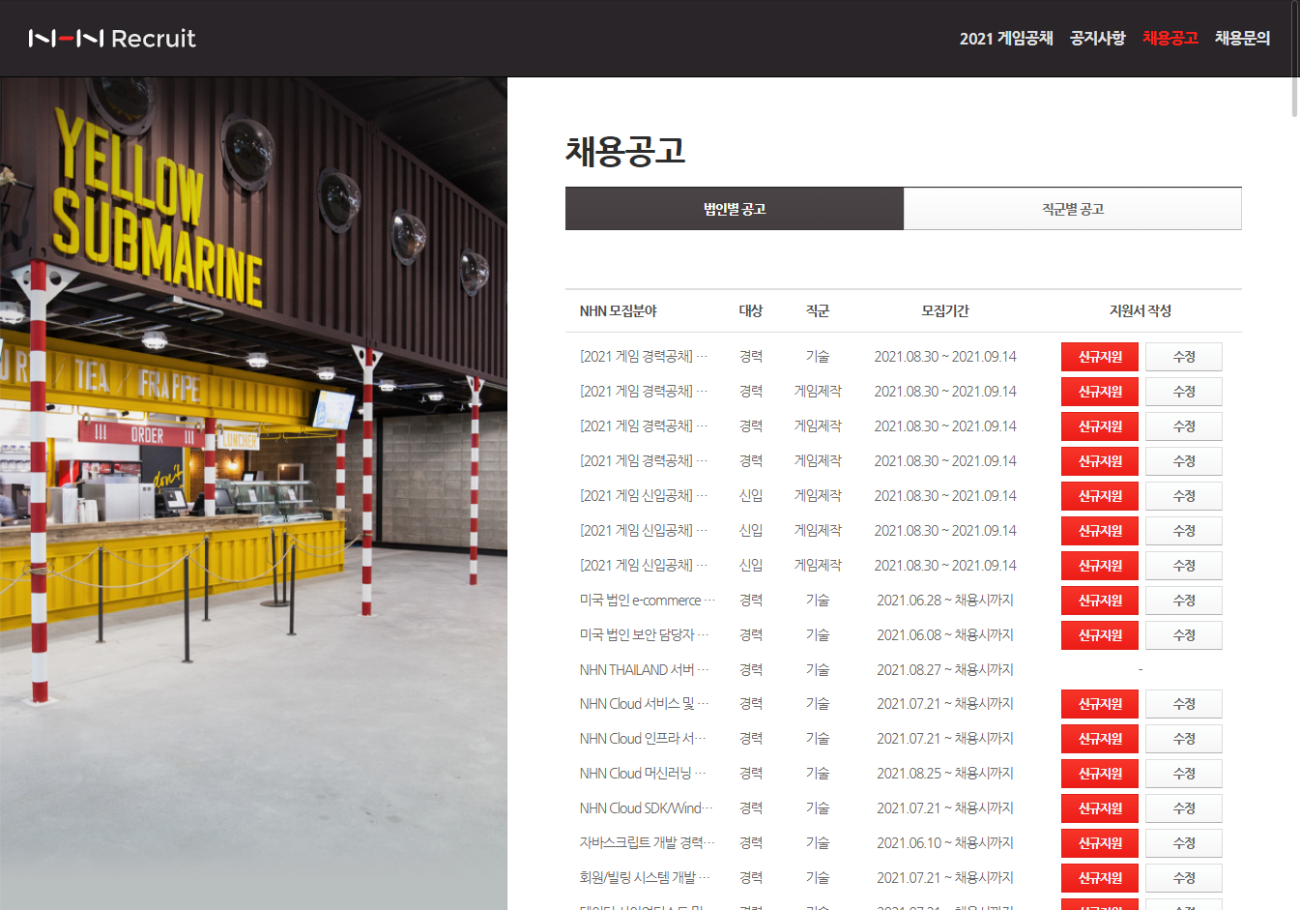Select the date 2021.08.25 ~ 채용시까지

coord(945,774)
